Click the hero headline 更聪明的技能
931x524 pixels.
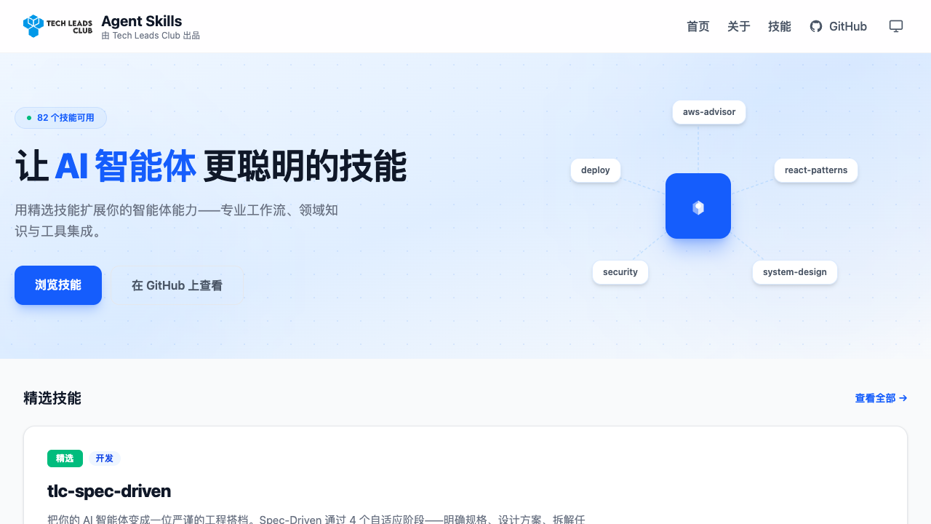pos(305,167)
